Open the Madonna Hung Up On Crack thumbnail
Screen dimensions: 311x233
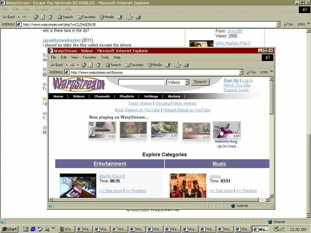(227, 130)
